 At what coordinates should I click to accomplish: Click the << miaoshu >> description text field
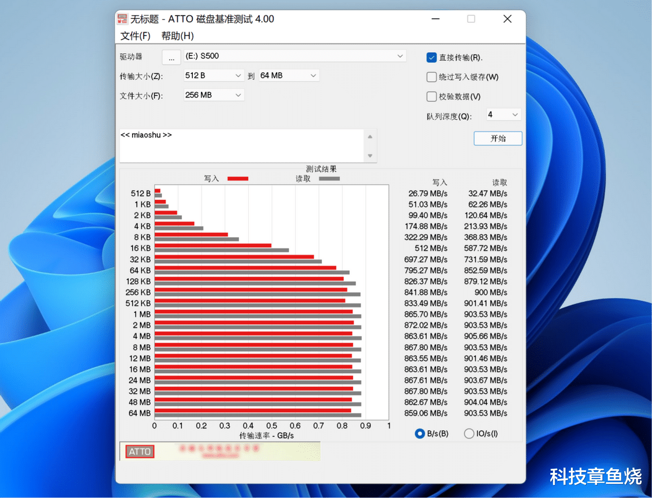[242, 146]
